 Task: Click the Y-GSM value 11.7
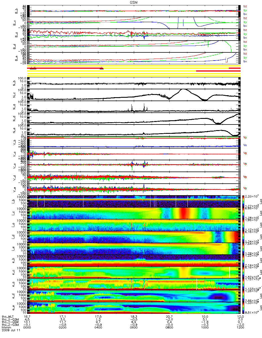click(x=63, y=322)
